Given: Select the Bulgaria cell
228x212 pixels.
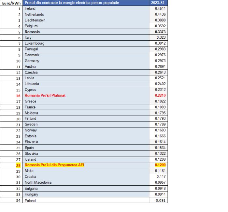Looking at the screenshot, I should tap(86, 189).
